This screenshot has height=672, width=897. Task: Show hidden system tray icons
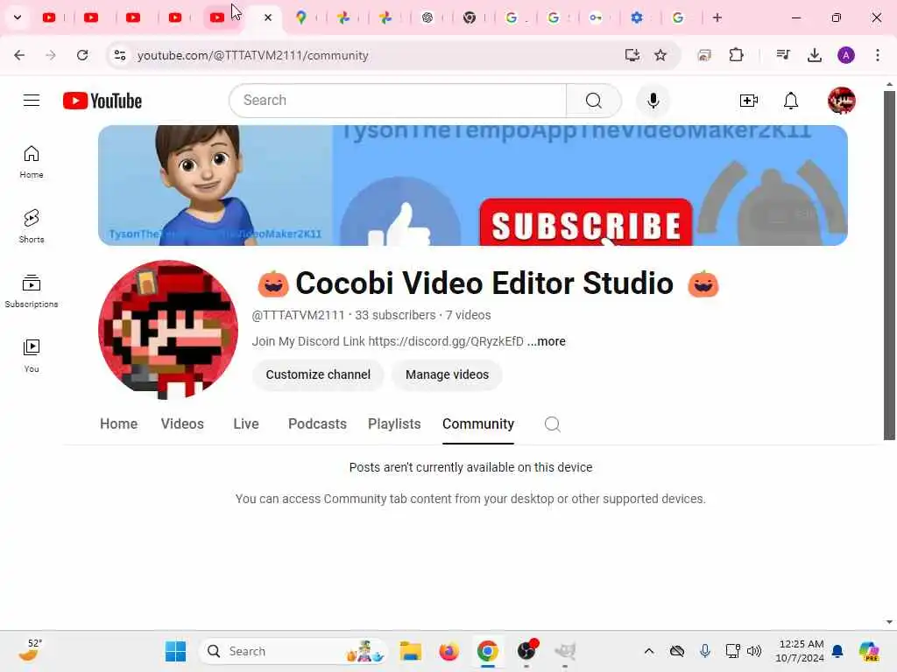649,651
